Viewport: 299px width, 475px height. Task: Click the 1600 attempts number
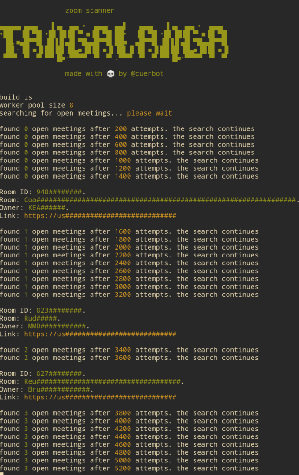(x=123, y=231)
